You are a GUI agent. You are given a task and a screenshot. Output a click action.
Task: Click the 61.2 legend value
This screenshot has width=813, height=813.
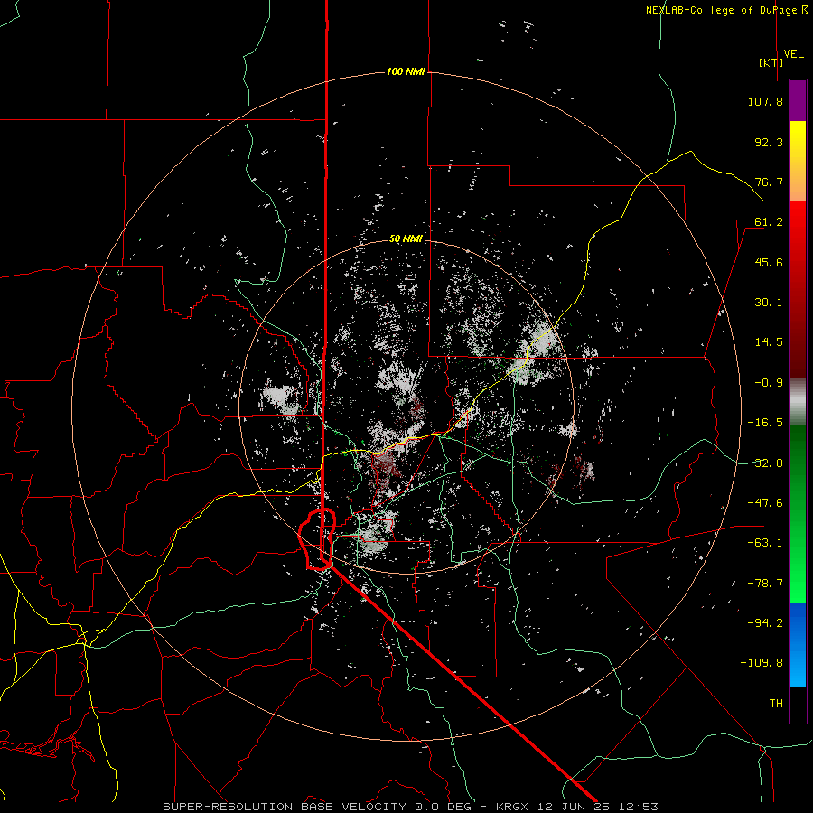click(x=769, y=222)
